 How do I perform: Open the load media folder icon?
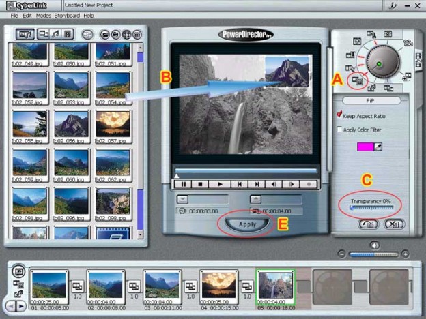[105, 35]
